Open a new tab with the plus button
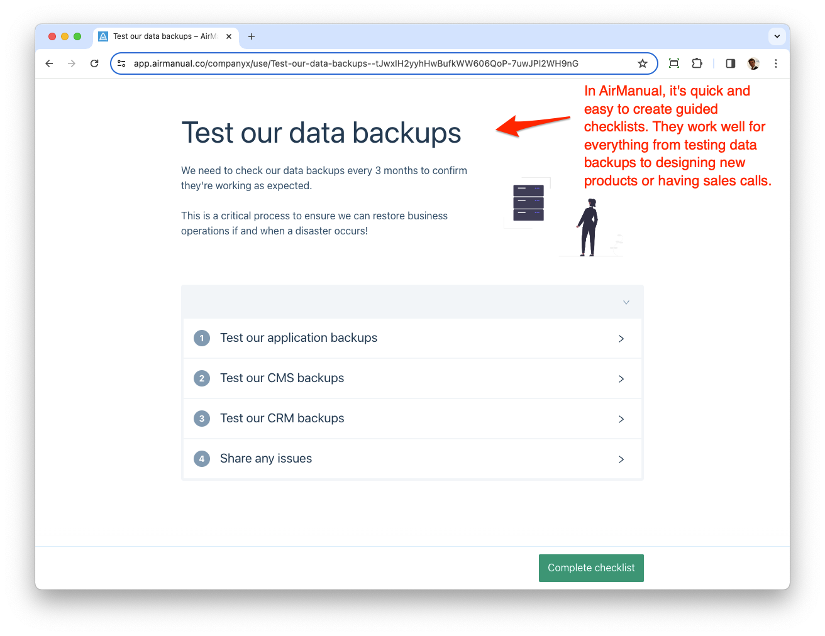The image size is (825, 636). click(252, 36)
